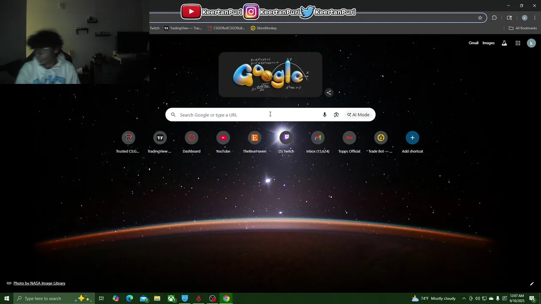Open the Dashboard shortcut

pos(191,142)
